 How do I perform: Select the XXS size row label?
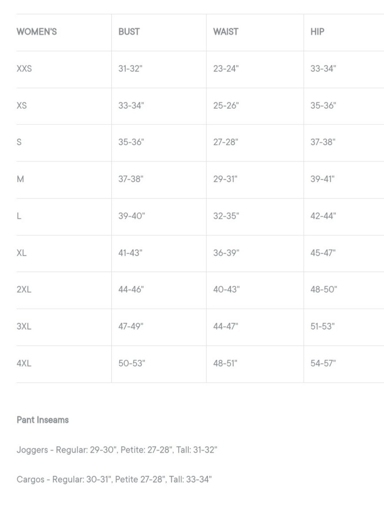(x=24, y=69)
